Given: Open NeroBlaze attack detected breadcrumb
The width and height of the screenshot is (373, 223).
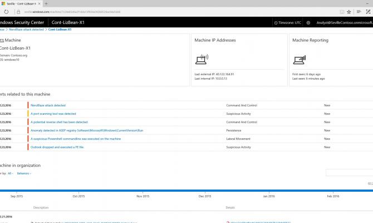Looking at the screenshot, I should (26, 30).
